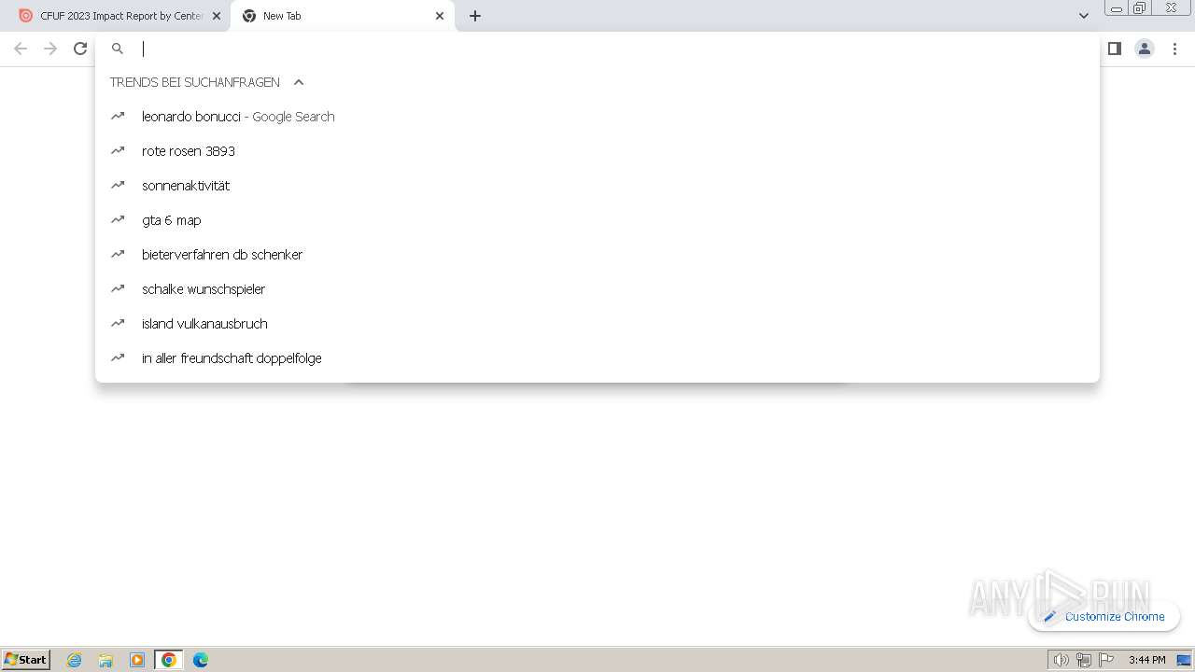The image size is (1195, 672).
Task: Launch Microsoft Edge from taskbar
Action: 201,660
